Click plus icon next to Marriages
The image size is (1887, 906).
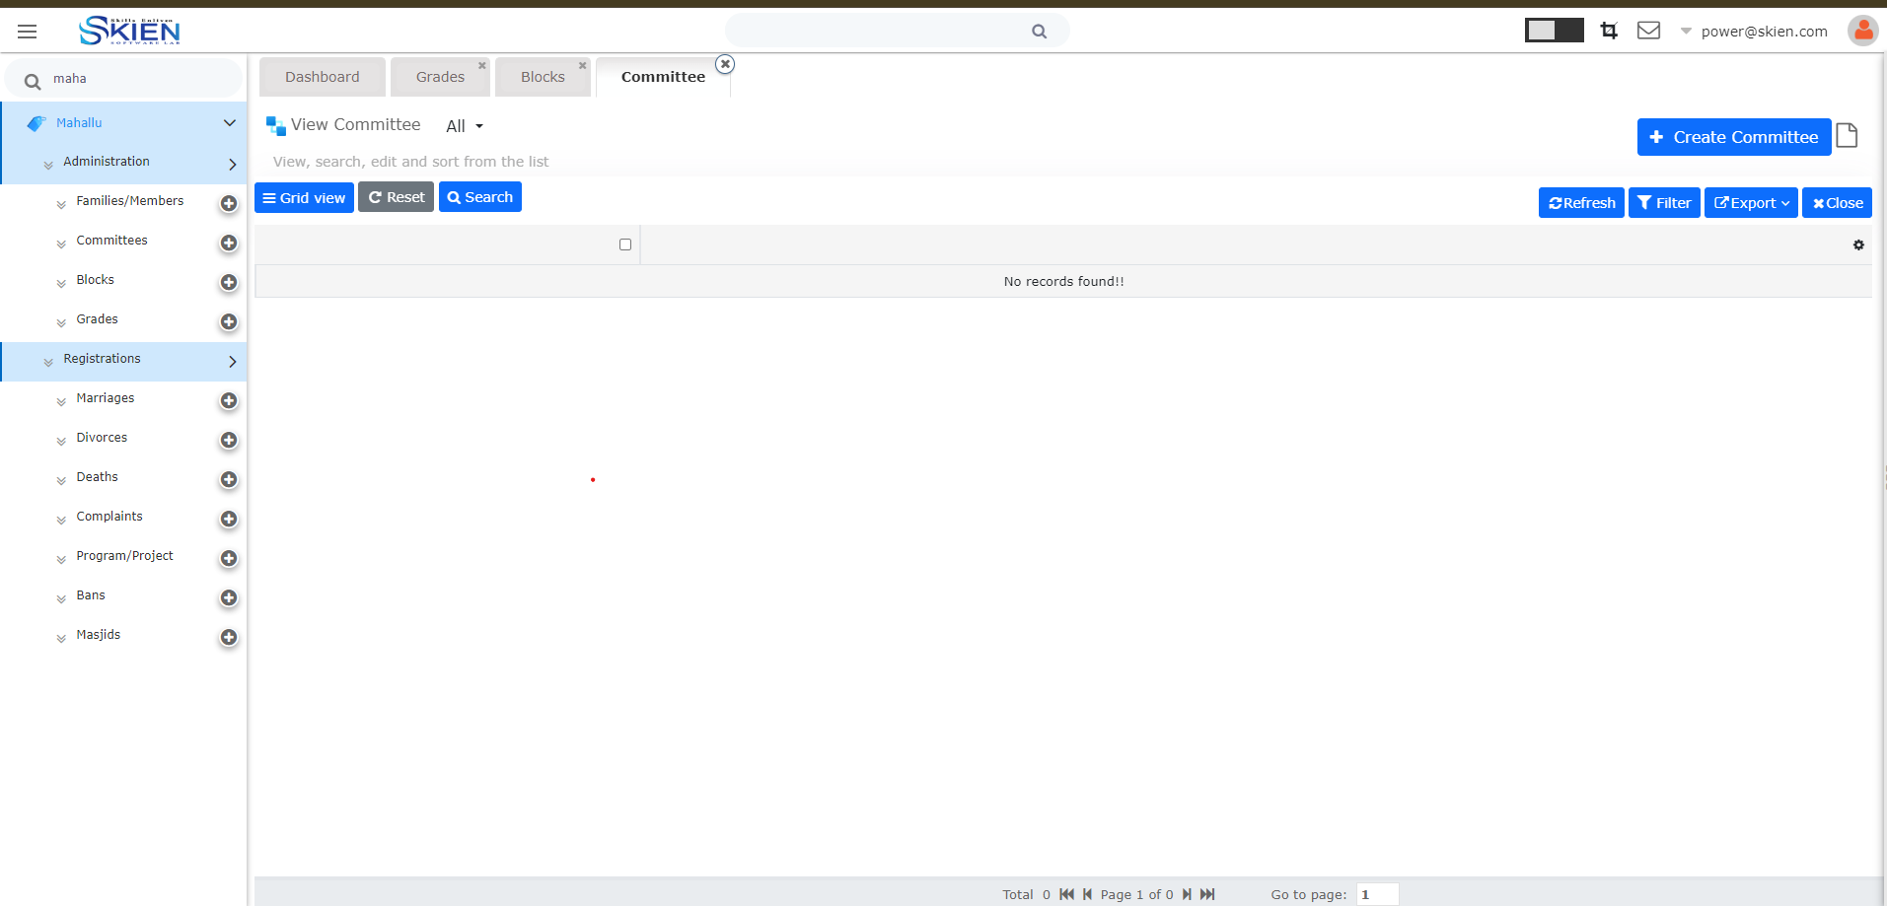(229, 400)
